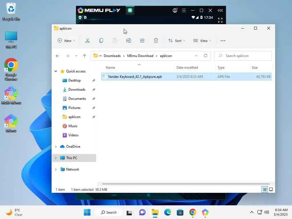
Task: Expand the Network tree node
Action: point(56,169)
